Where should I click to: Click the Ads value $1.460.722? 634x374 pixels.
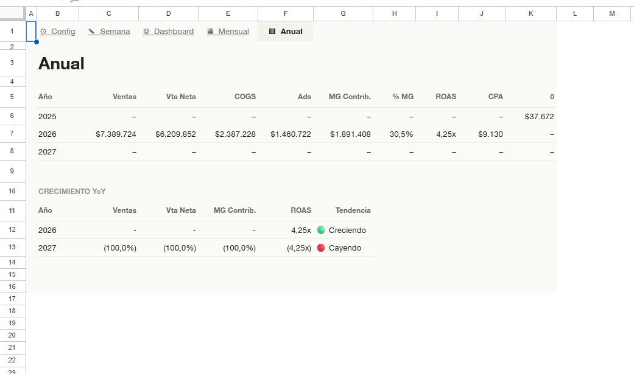[291, 134]
